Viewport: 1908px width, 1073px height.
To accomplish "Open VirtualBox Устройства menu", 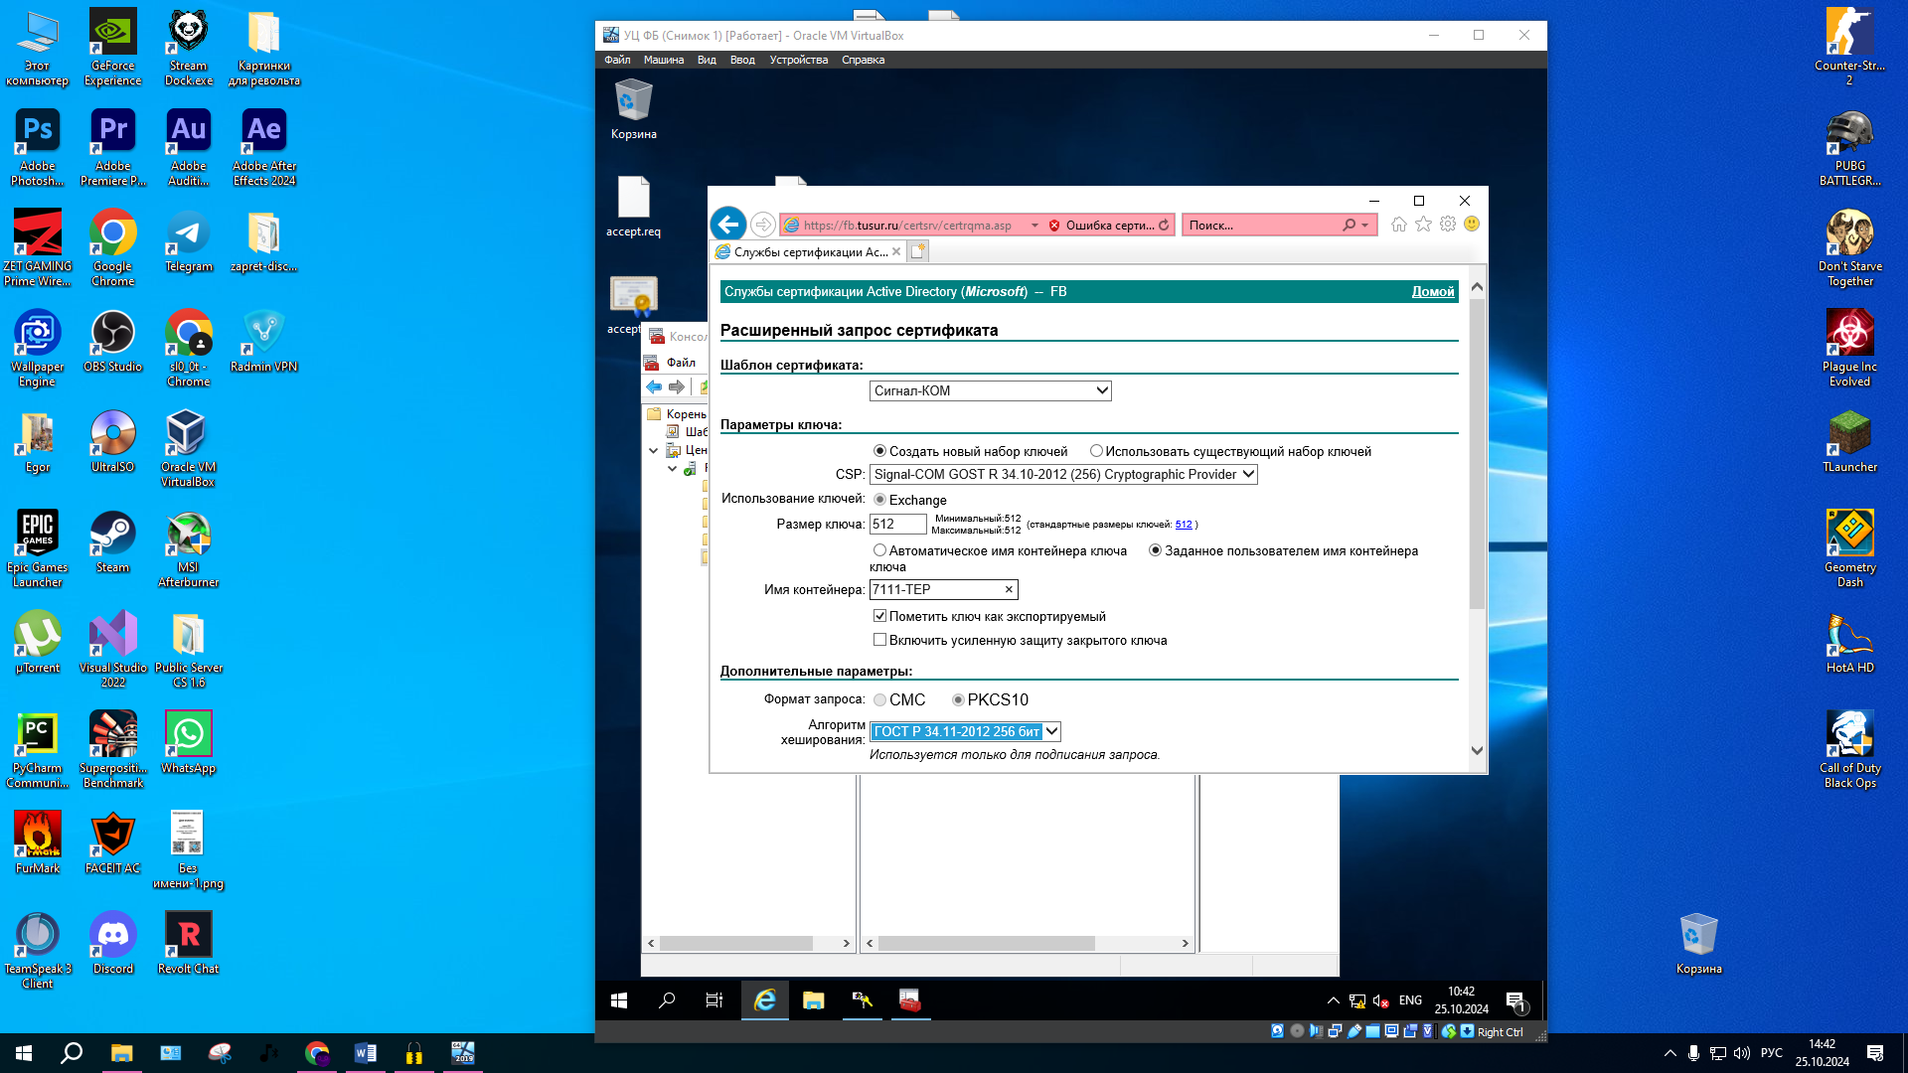I will (798, 60).
